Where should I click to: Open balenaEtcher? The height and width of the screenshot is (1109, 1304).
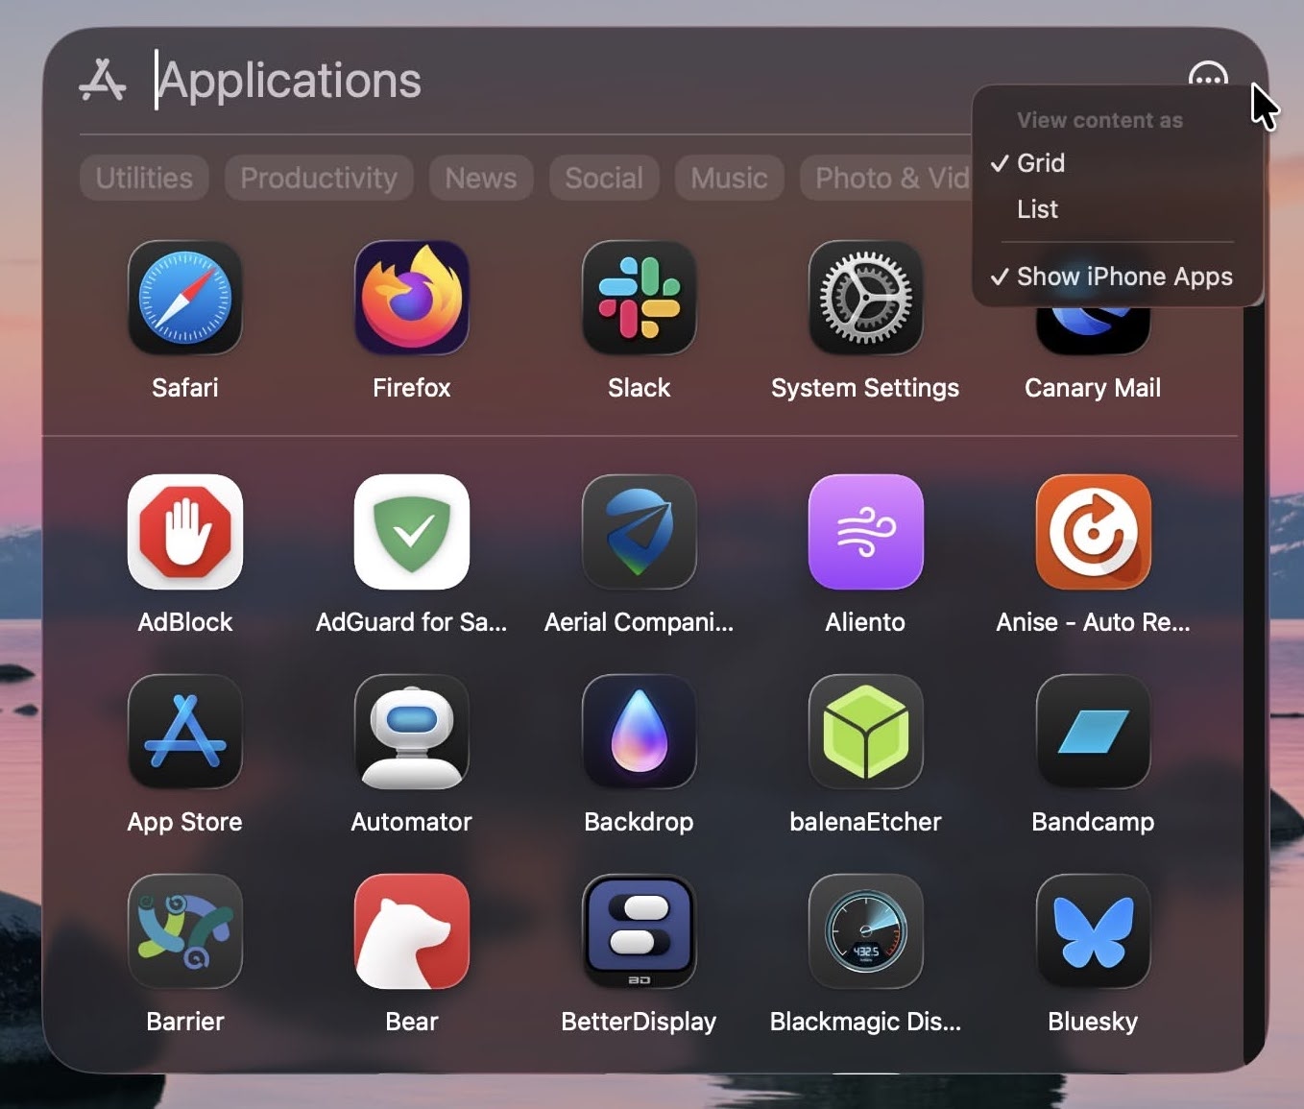pos(865,732)
